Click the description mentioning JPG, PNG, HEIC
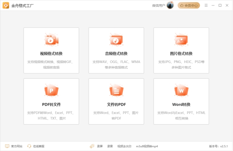This screenshot has height=151, width=233. pyautogui.click(x=181, y=65)
